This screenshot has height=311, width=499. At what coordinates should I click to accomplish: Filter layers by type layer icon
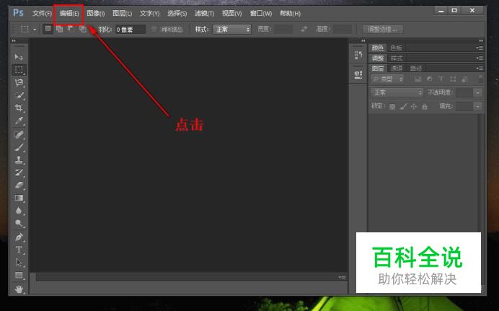(441, 79)
